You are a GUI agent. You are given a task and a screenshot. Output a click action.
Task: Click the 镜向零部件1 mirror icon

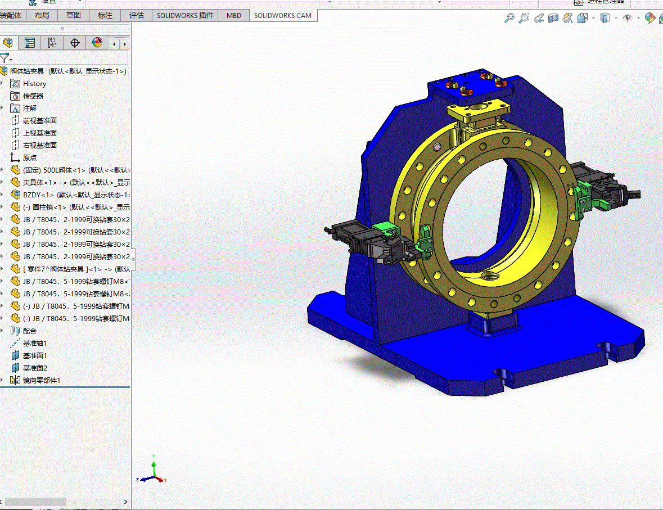pos(15,380)
